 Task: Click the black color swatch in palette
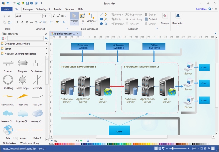tap(193, 144)
